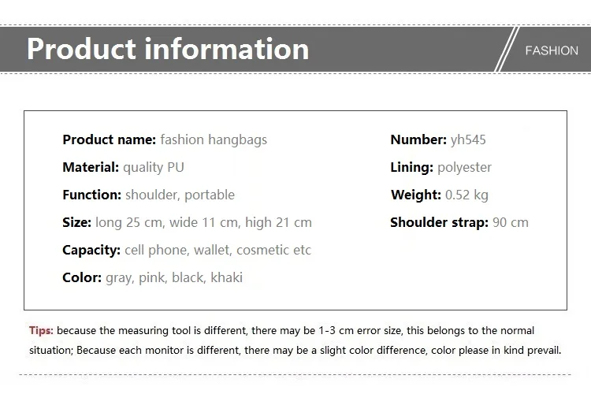Select the size dimensions text
The image size is (591, 394).
click(x=203, y=223)
